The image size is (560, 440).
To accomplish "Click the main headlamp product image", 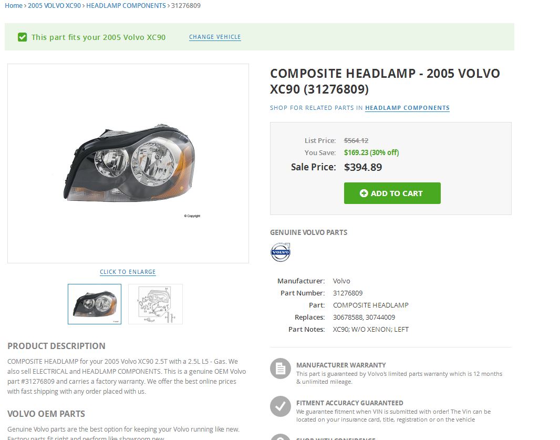I will tap(128, 163).
